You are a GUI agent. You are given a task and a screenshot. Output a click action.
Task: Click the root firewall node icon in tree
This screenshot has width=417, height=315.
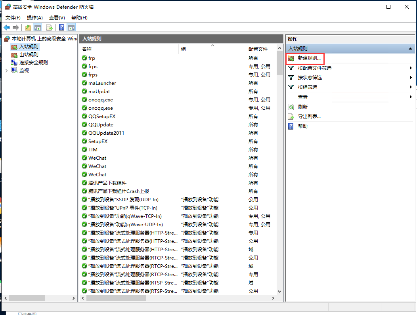pos(7,39)
